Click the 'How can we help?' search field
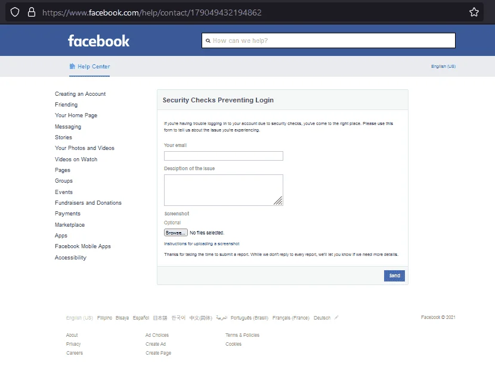 [x=329, y=40]
